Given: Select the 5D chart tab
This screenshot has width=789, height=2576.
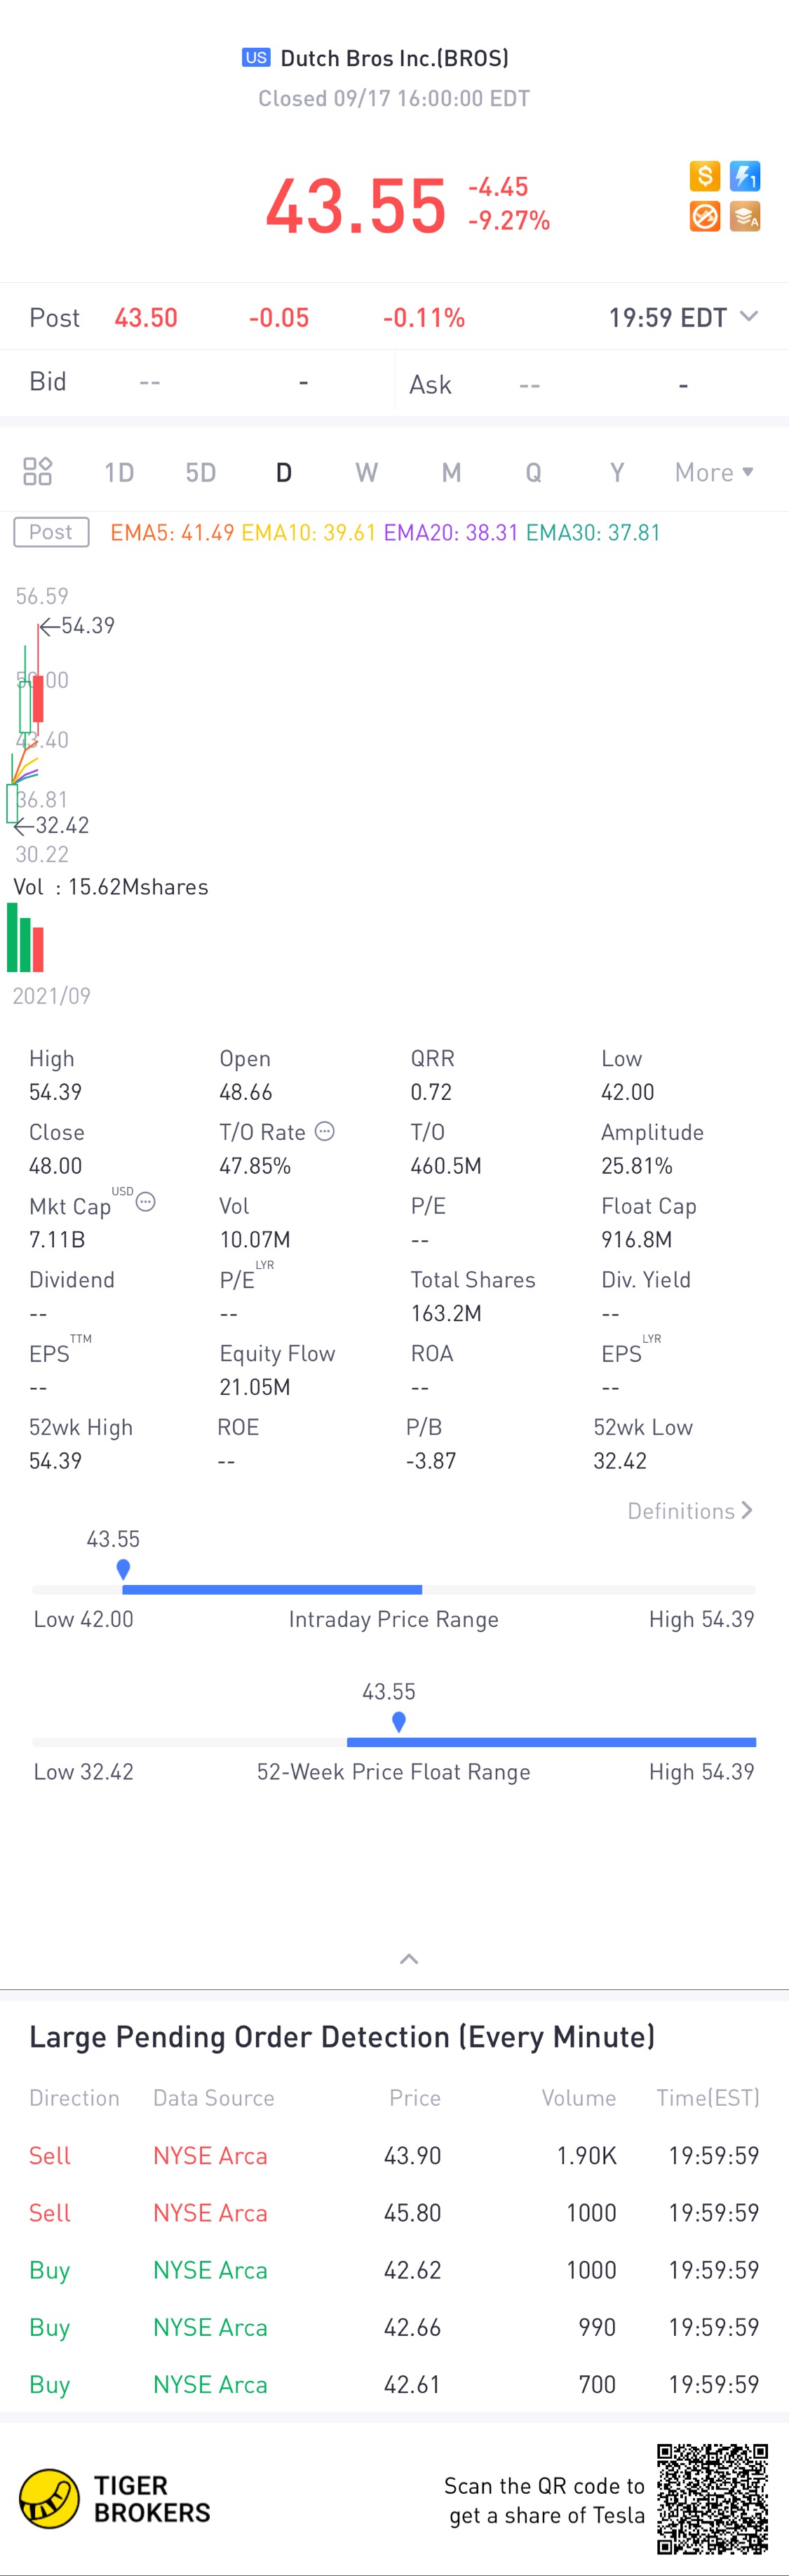Looking at the screenshot, I should pos(201,472).
